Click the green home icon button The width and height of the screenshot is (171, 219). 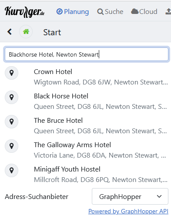[x=26, y=31]
